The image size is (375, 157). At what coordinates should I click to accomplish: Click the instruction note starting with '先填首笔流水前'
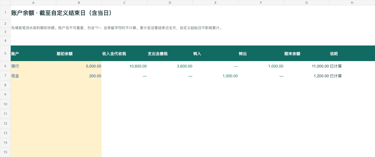[x=117, y=28]
